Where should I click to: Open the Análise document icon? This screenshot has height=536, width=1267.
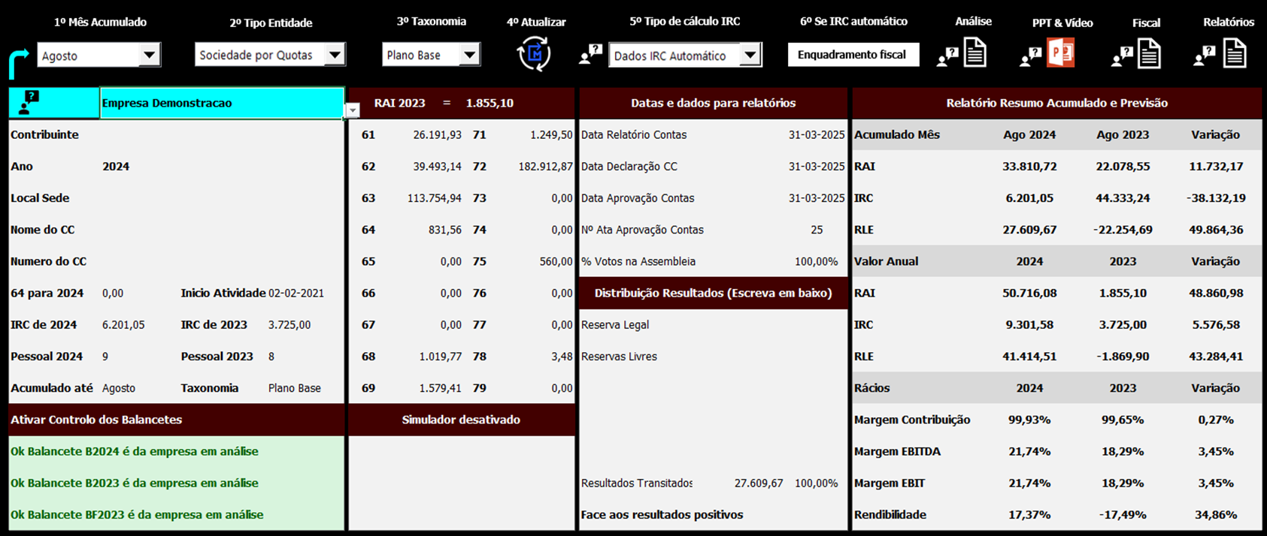point(975,54)
